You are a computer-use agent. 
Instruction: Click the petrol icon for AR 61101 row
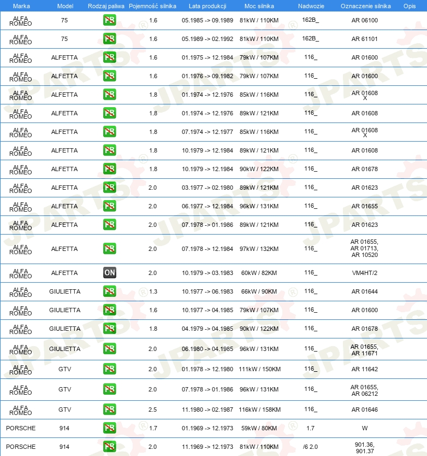click(x=110, y=39)
